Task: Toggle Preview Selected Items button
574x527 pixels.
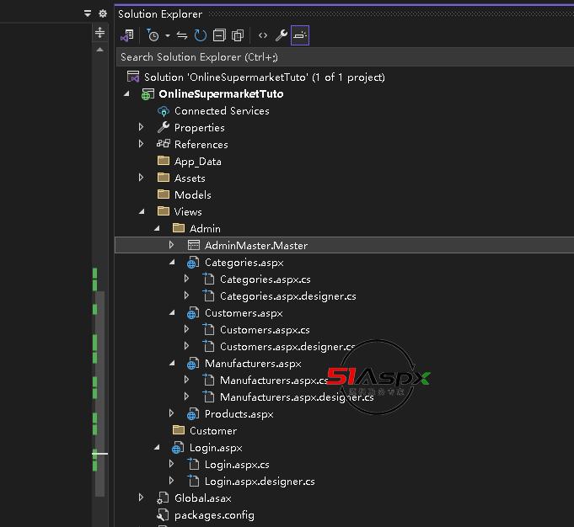Action: point(300,35)
